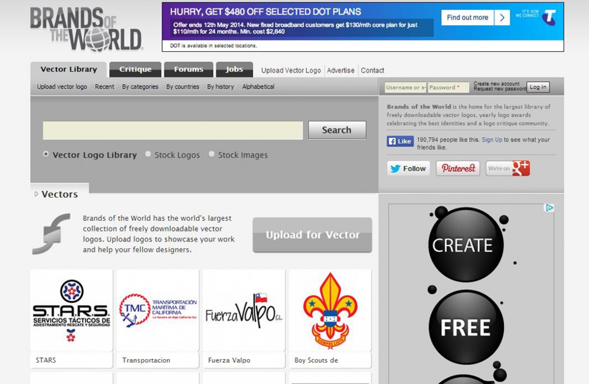Click the CREATE black bubble in sidebar ad
Screen dimensions: 589x384
(466, 245)
